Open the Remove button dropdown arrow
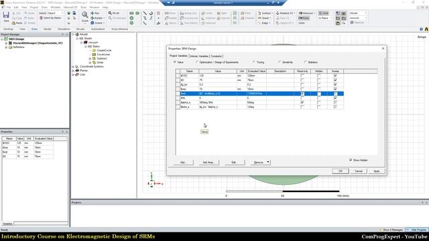The height and width of the screenshot is (241, 429). (x=268, y=162)
